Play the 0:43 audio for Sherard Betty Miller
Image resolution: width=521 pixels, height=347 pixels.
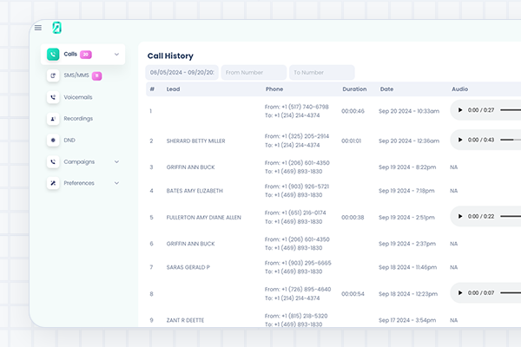tap(459, 140)
